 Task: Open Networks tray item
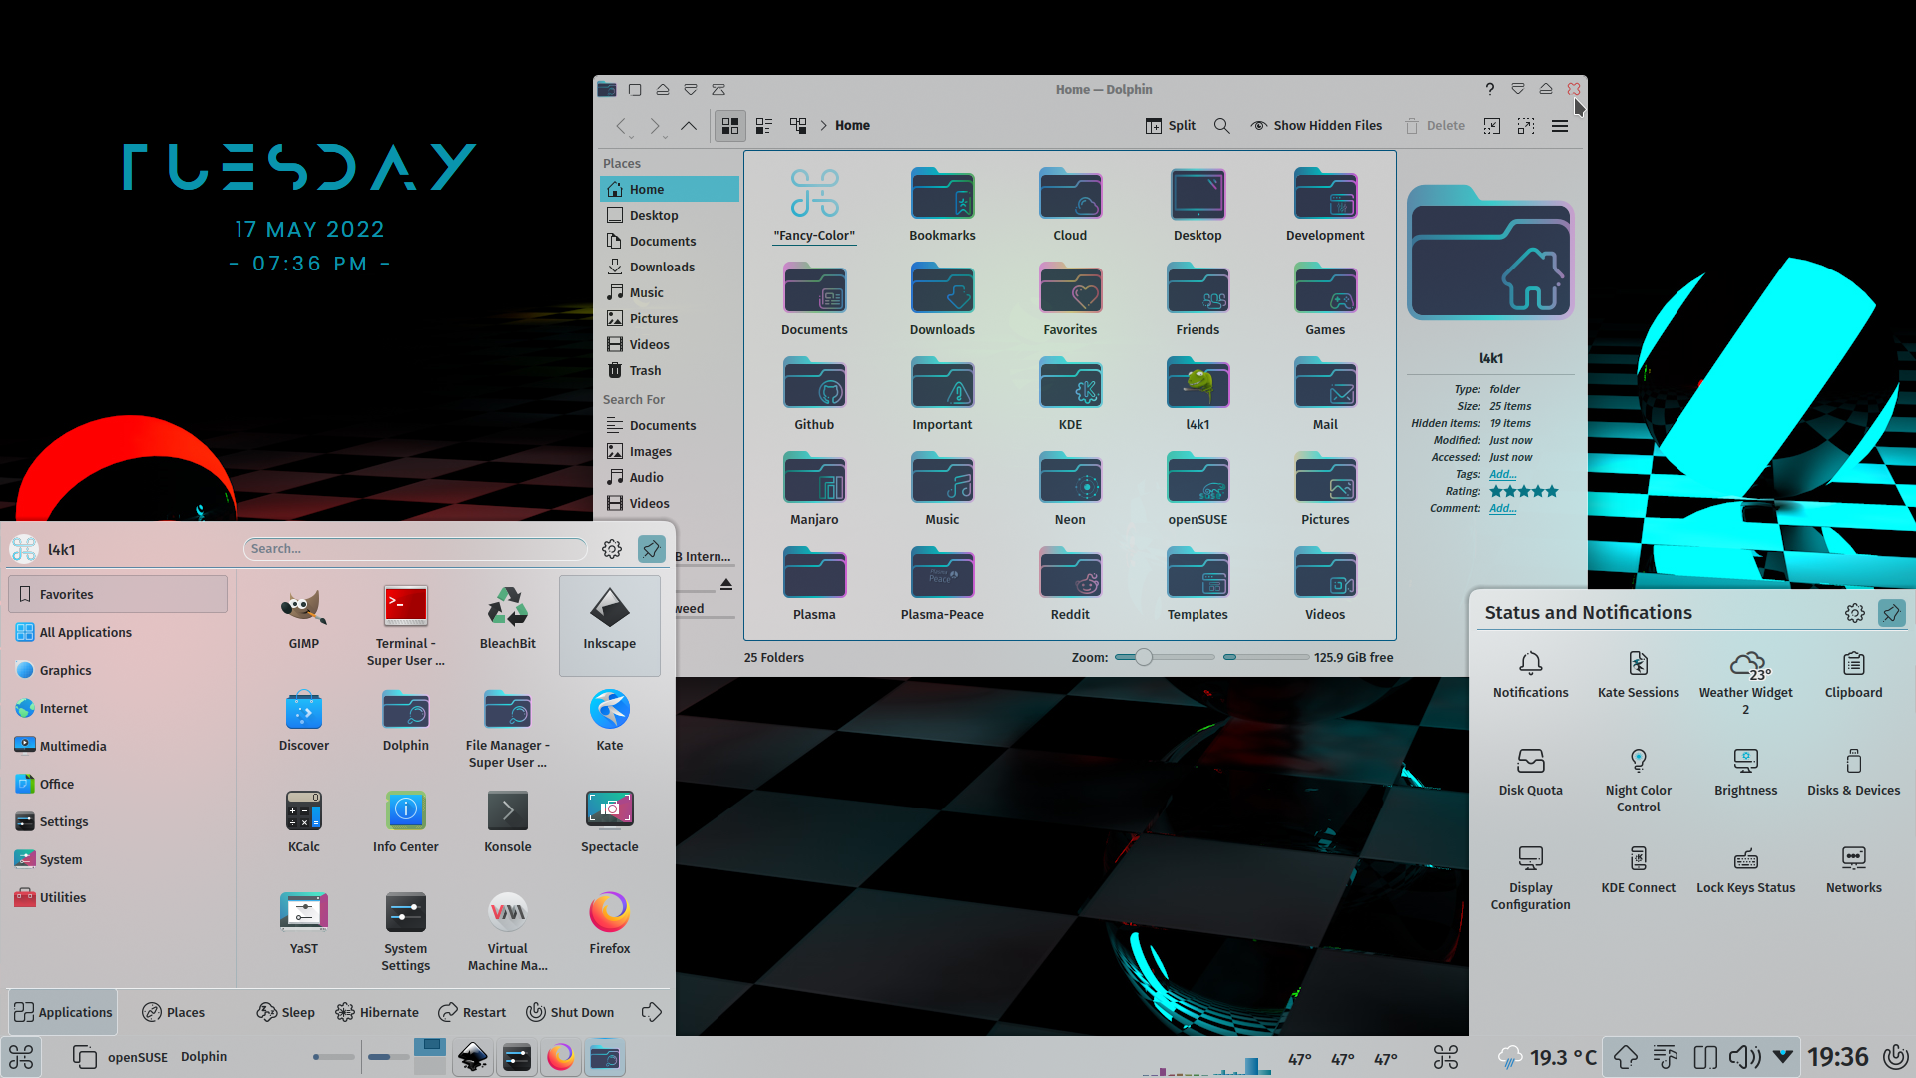click(x=1854, y=870)
